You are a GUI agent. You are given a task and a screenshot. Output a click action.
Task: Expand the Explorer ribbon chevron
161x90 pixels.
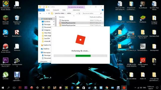coord(100,10)
